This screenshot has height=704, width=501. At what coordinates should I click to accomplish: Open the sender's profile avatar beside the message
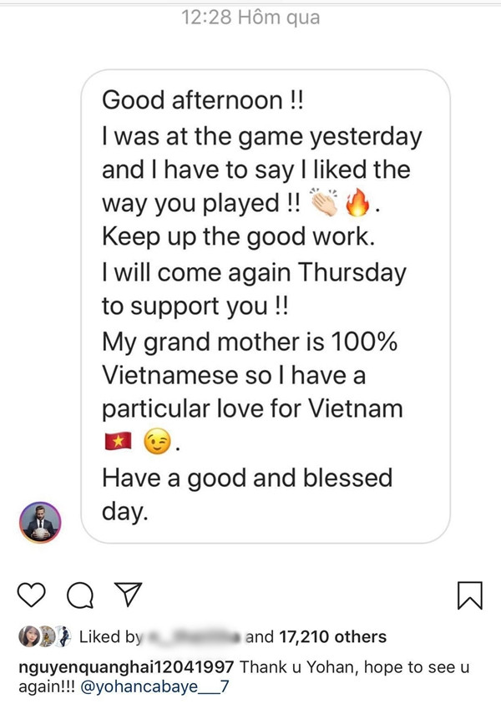[x=40, y=523]
